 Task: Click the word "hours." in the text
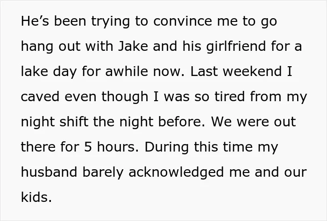tap(118, 147)
